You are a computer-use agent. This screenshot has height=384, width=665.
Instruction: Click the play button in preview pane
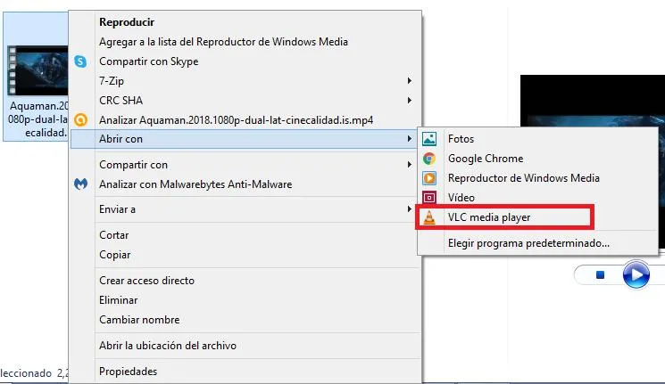[x=636, y=274]
